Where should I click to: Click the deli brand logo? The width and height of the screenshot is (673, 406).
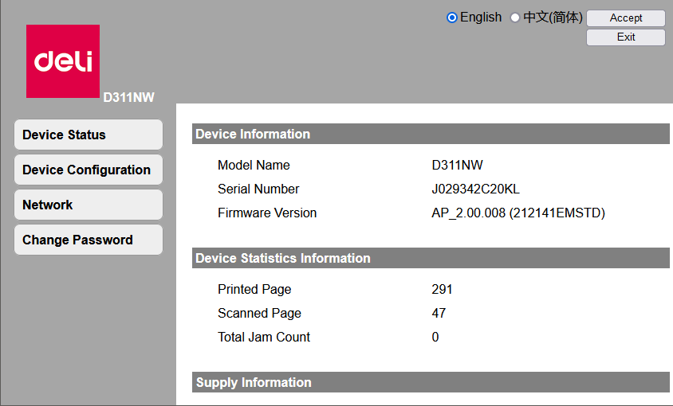[63, 61]
